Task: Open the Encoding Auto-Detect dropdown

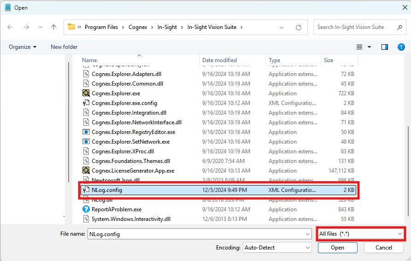Action: 277,248
